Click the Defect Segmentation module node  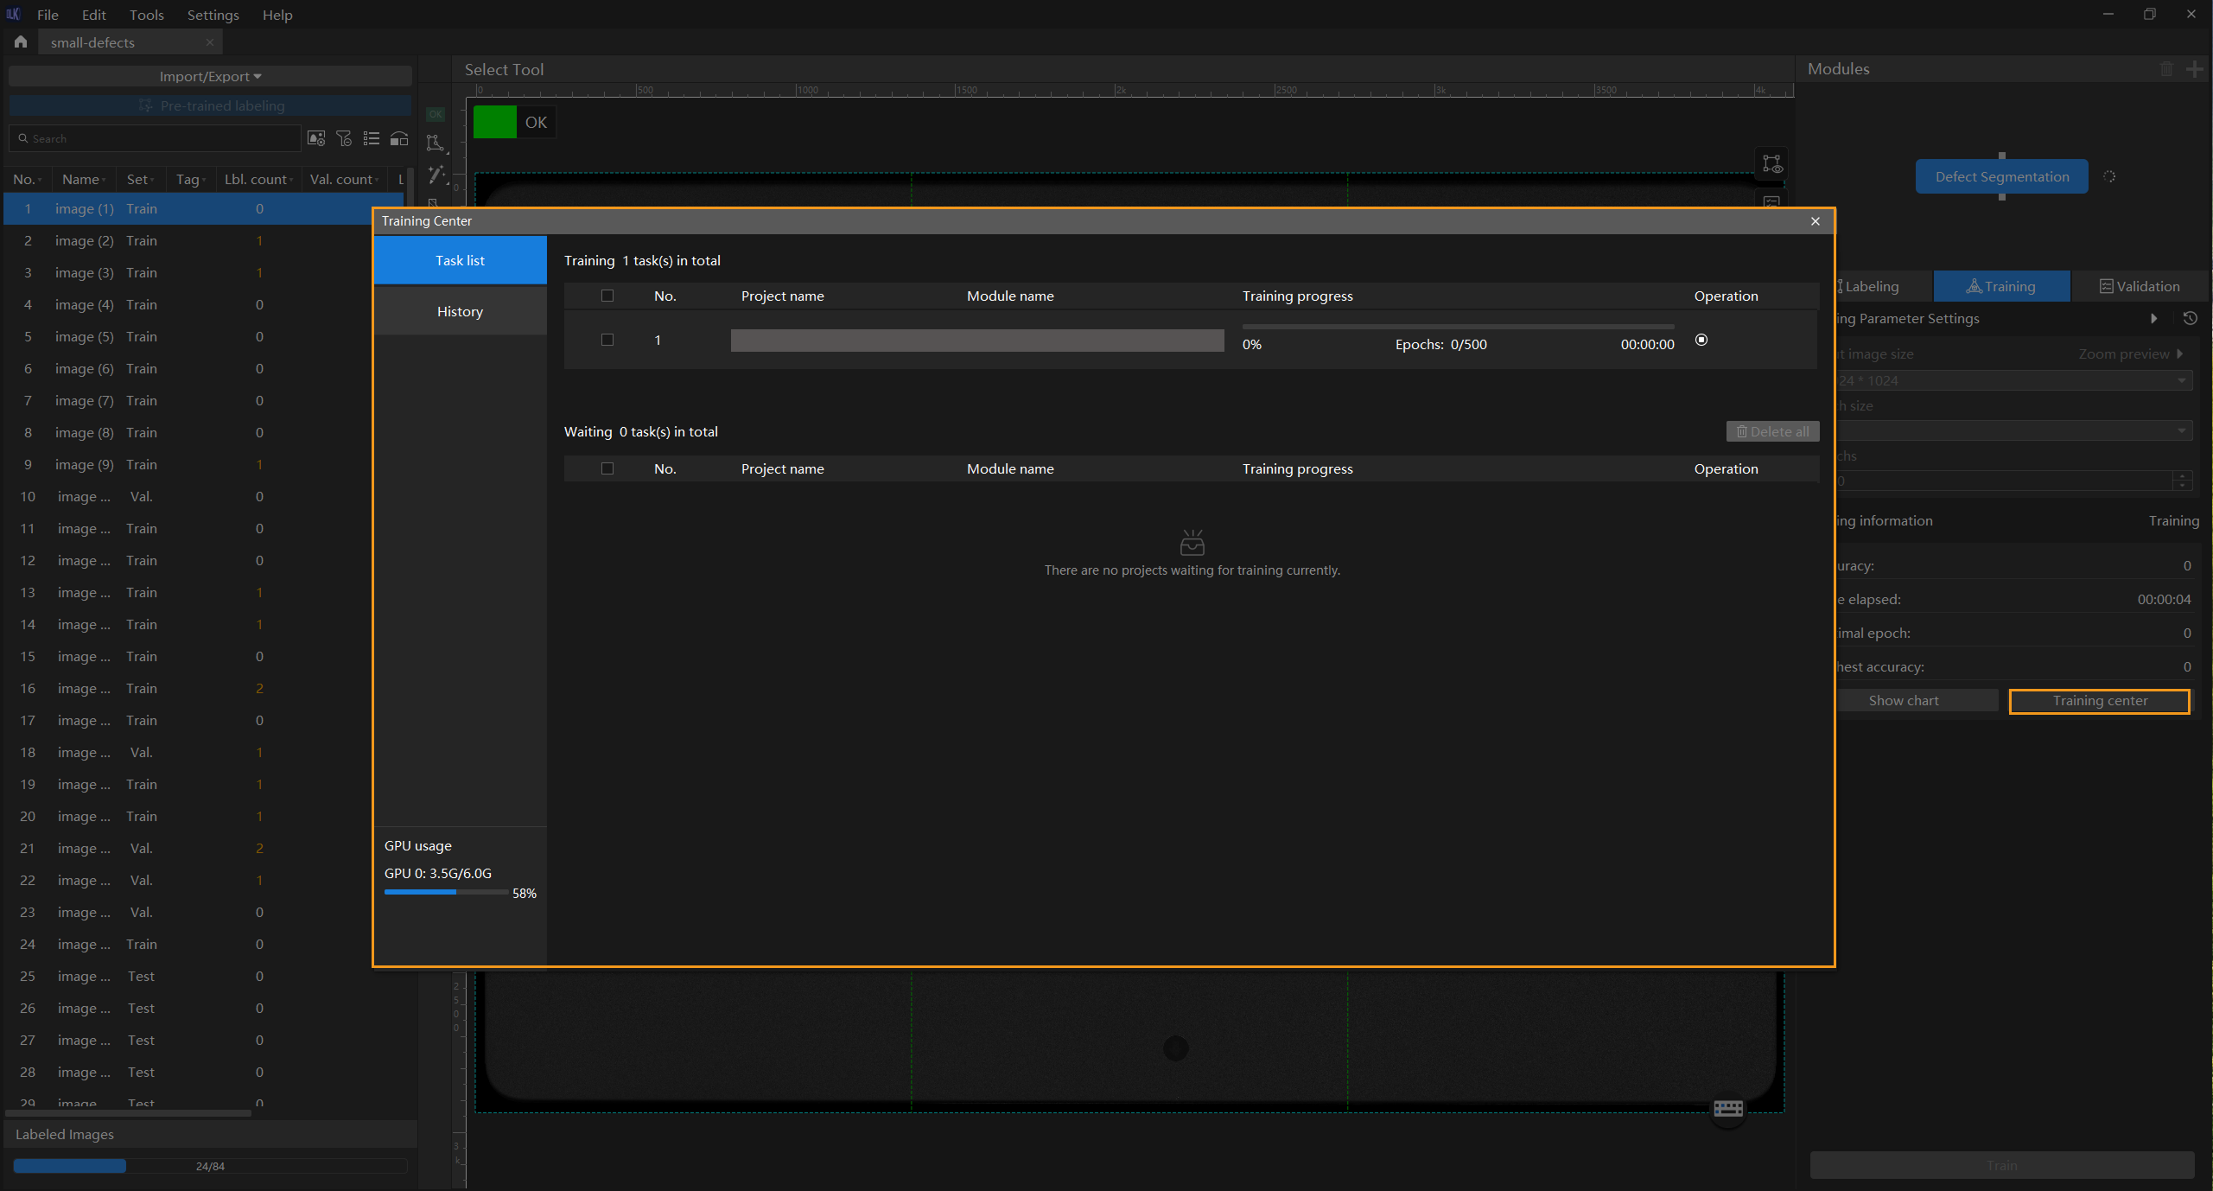(x=2001, y=176)
